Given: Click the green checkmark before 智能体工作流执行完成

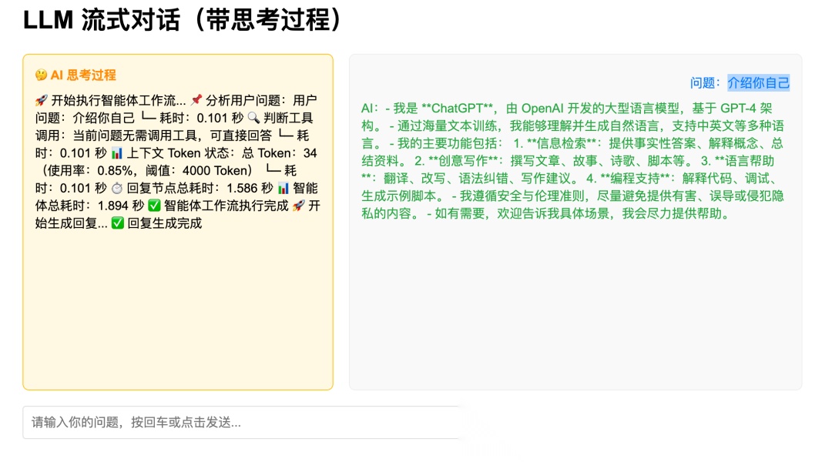Looking at the screenshot, I should pyautogui.click(x=154, y=206).
